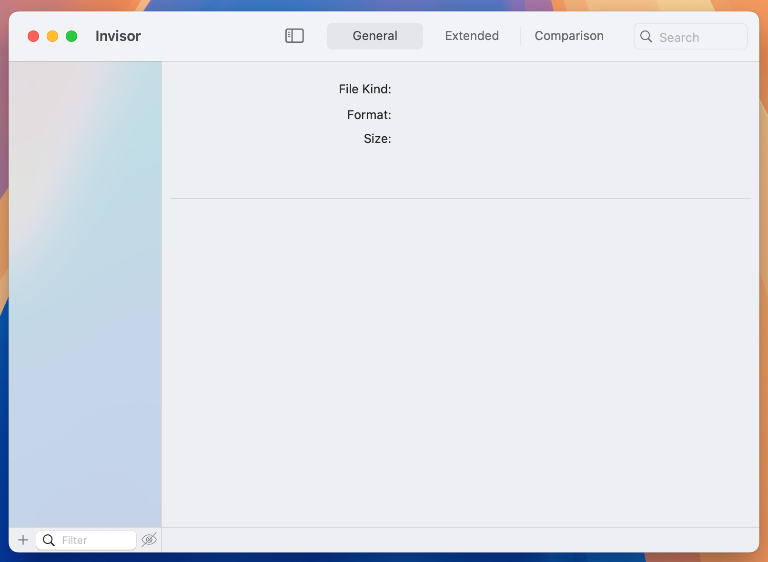Image resolution: width=768 pixels, height=562 pixels.
Task: Click the Size label
Action: pos(377,139)
